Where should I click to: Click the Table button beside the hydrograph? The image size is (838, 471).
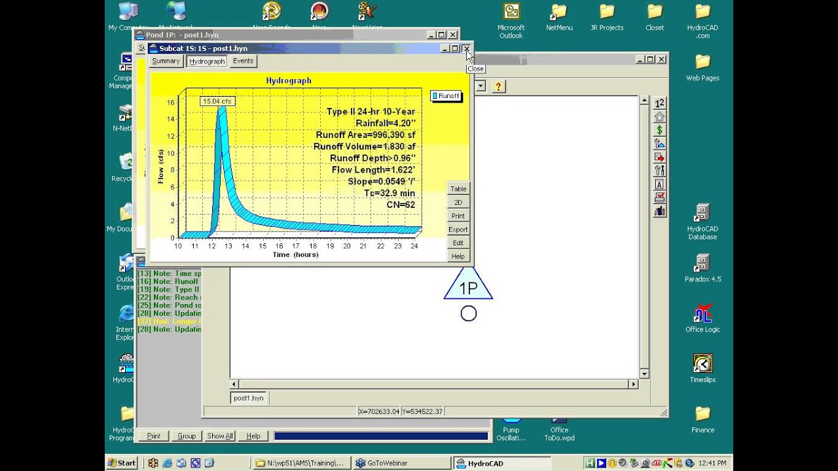pyautogui.click(x=458, y=189)
